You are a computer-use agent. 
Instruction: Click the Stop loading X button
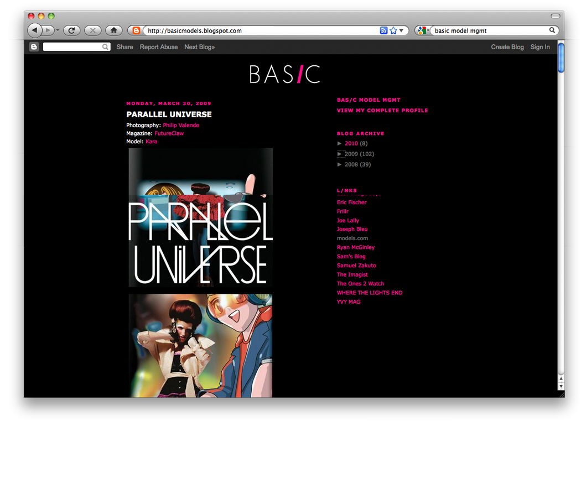click(x=92, y=30)
